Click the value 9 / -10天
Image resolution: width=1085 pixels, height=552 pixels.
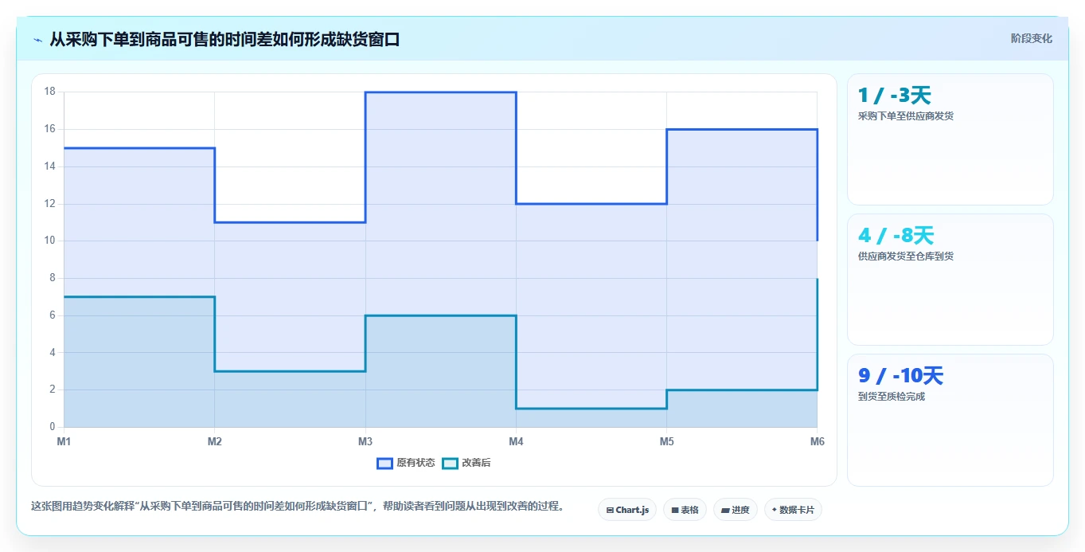coord(901,376)
